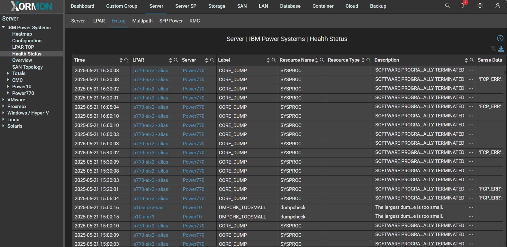
Task: Switch to the Multipath tab
Action: [x=142, y=21]
